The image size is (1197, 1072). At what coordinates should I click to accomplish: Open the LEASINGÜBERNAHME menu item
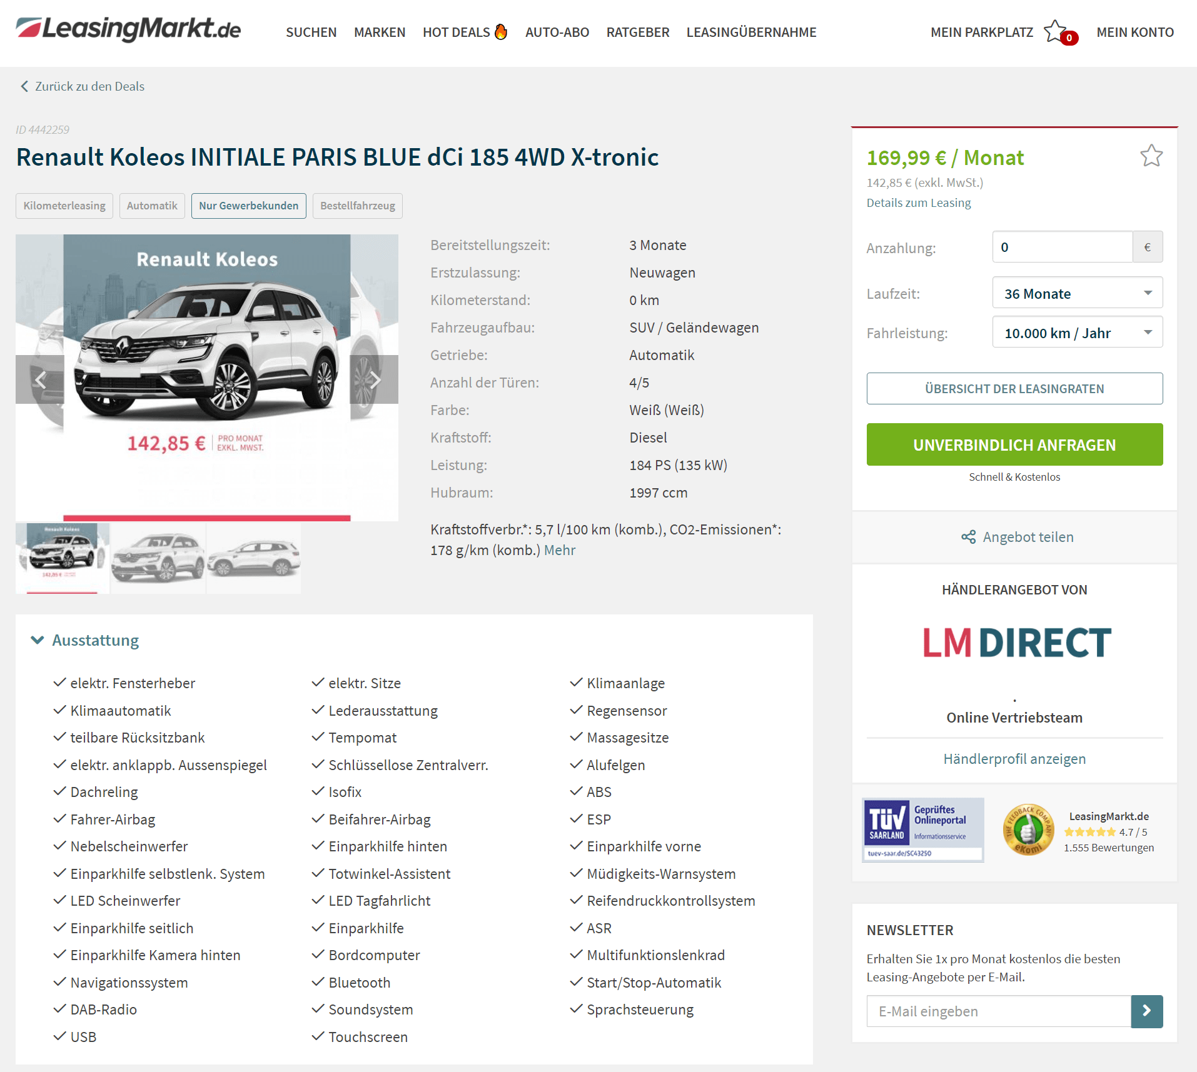point(752,32)
